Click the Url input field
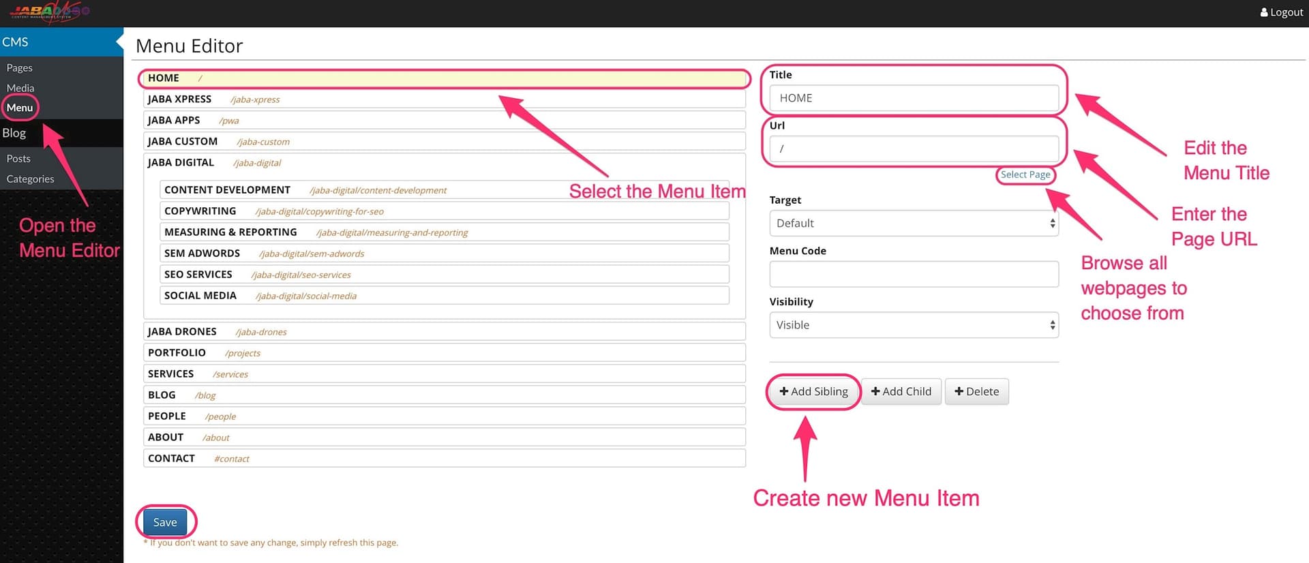The height and width of the screenshot is (563, 1309). point(914,149)
